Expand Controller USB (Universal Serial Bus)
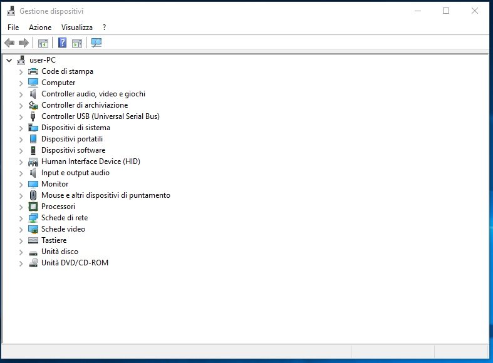The image size is (493, 363). [x=21, y=117]
